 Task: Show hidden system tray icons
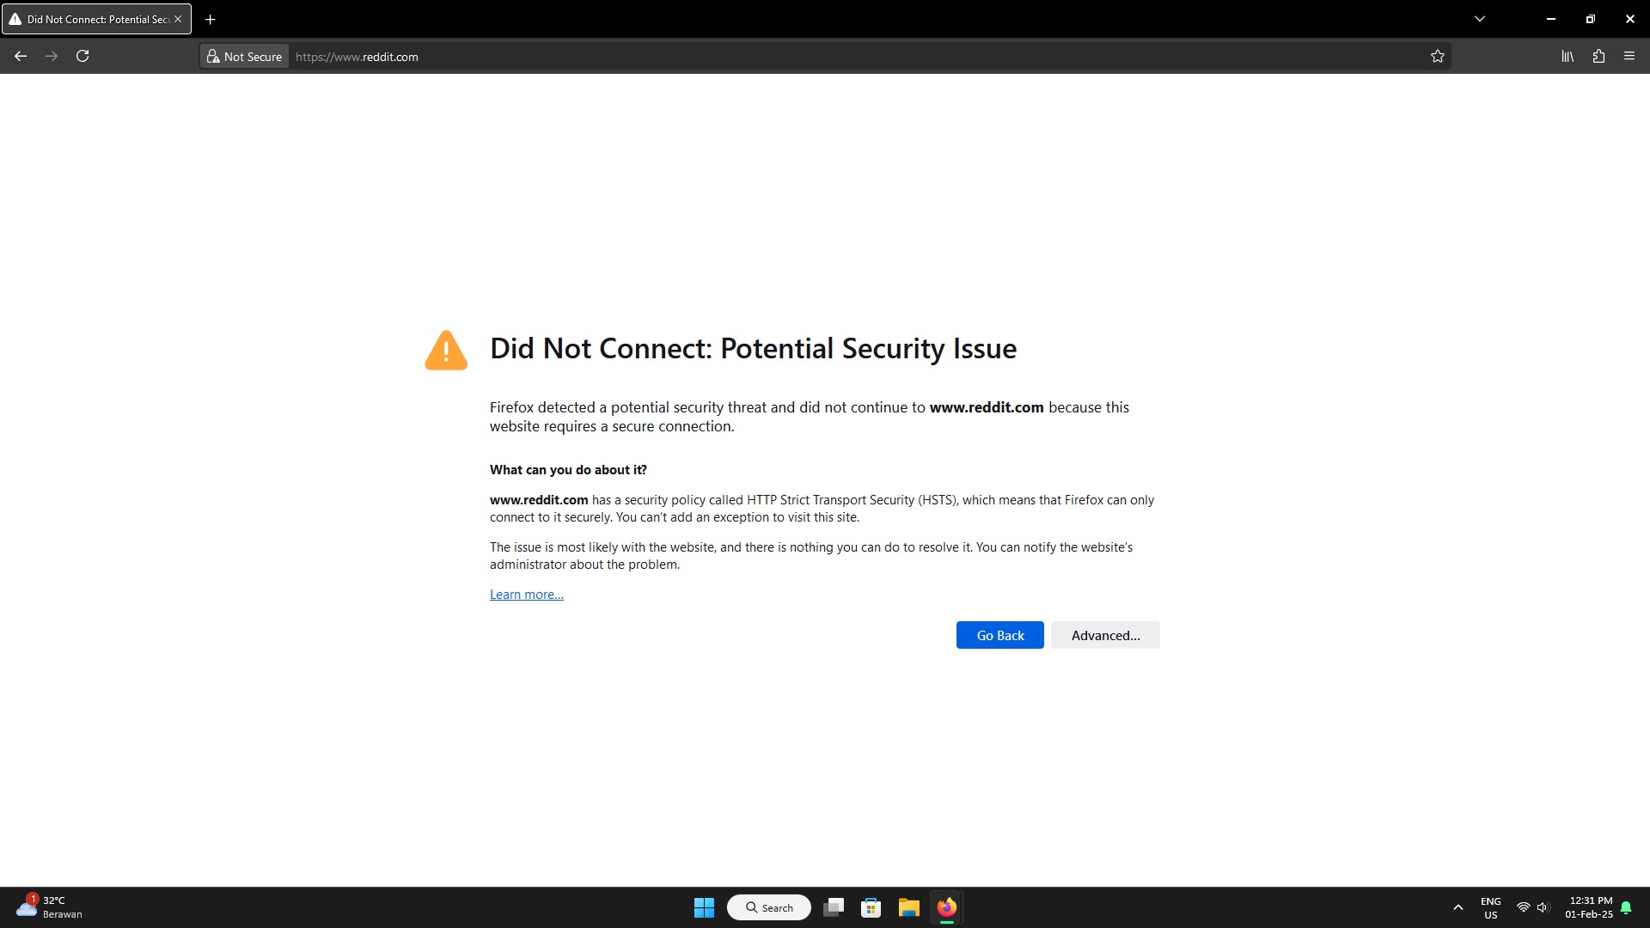1458,907
